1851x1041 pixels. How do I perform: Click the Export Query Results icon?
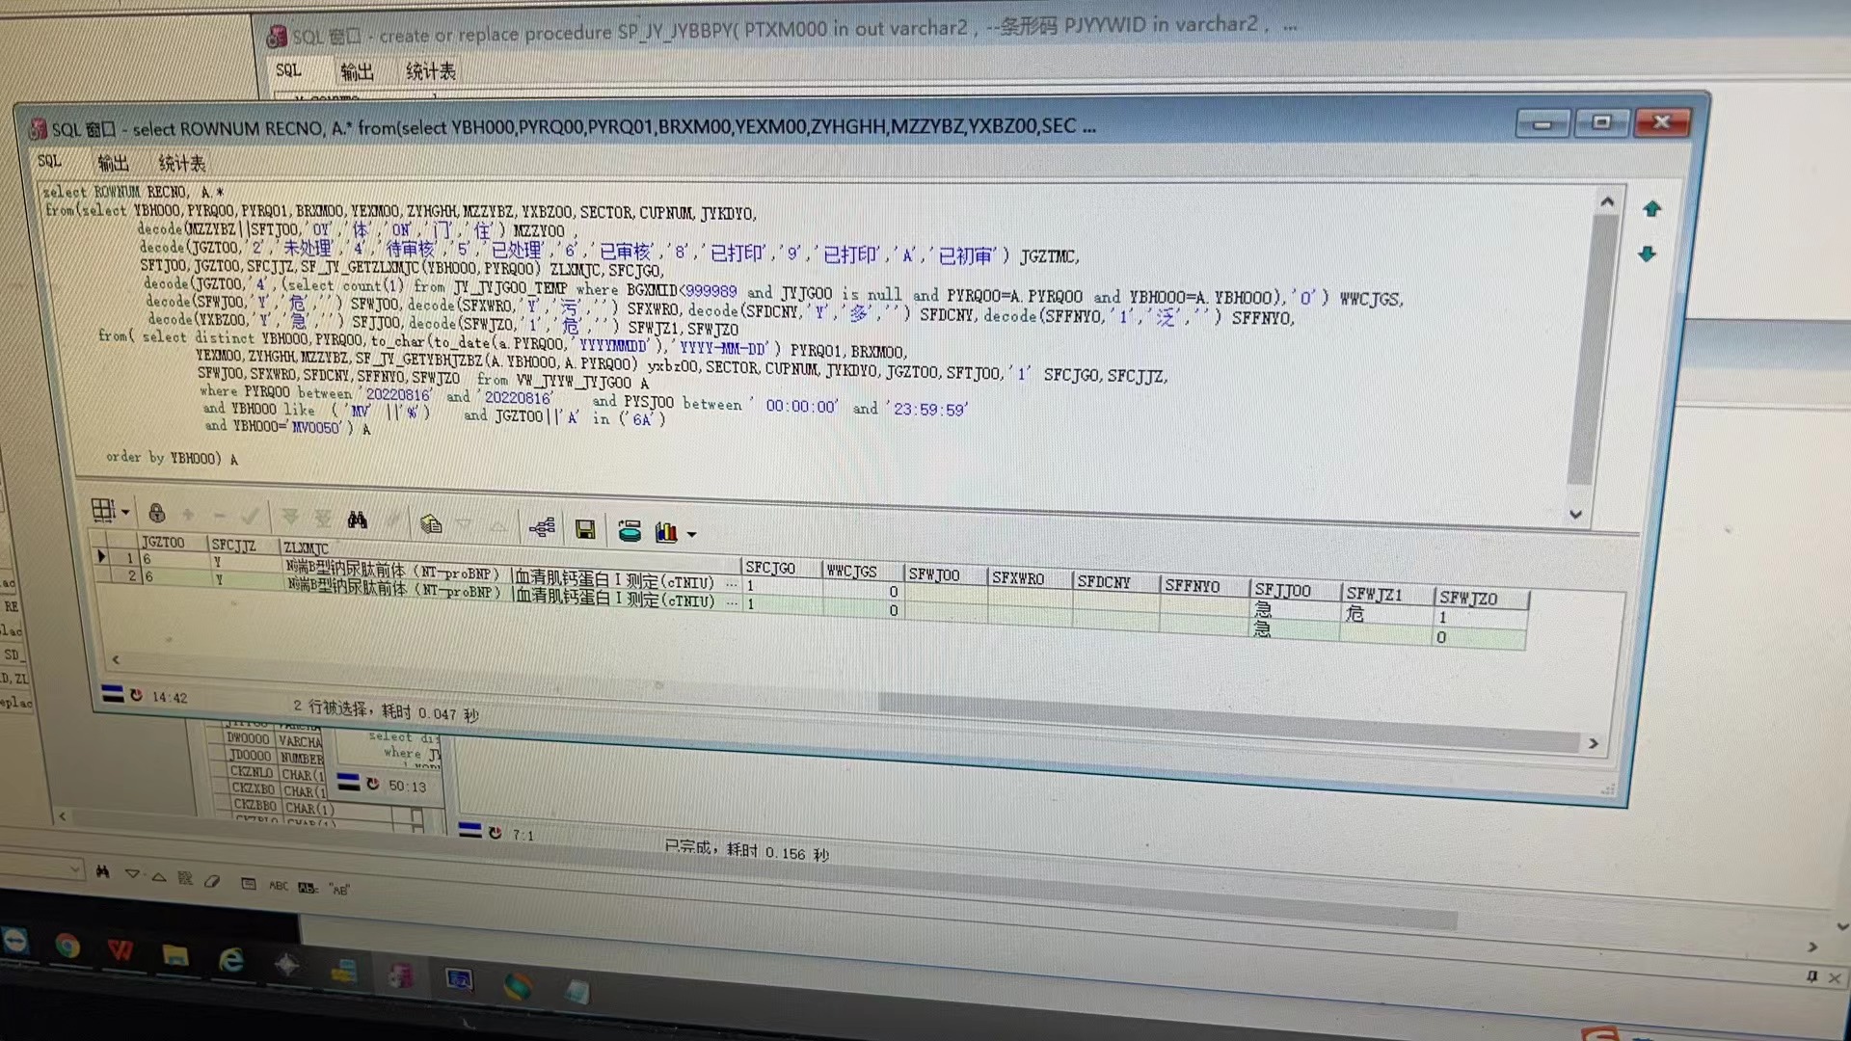pos(431,523)
